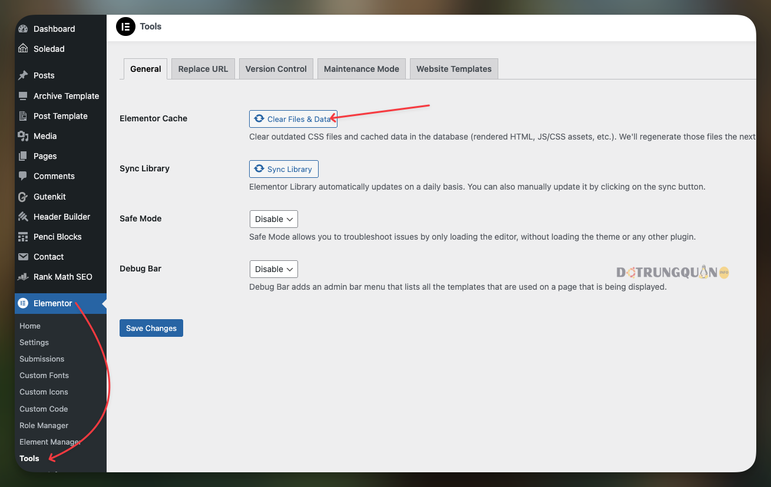Click the Sync Library setting label
Image resolution: width=771 pixels, height=487 pixels.
[145, 168]
